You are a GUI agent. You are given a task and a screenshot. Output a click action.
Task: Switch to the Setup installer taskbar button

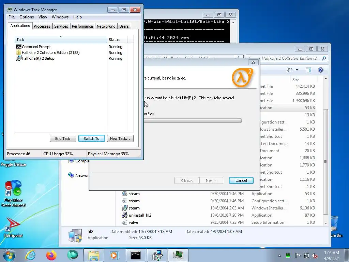[157, 255]
